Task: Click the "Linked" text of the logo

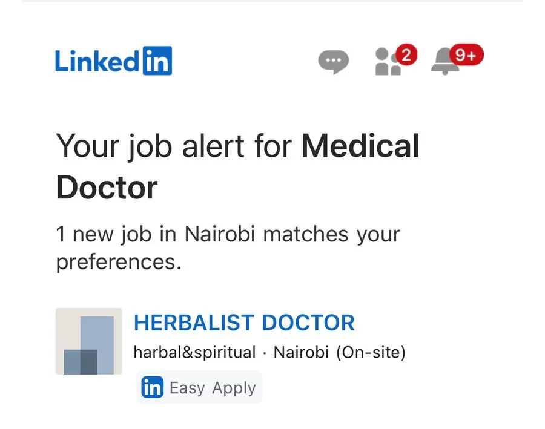Action: (97, 61)
